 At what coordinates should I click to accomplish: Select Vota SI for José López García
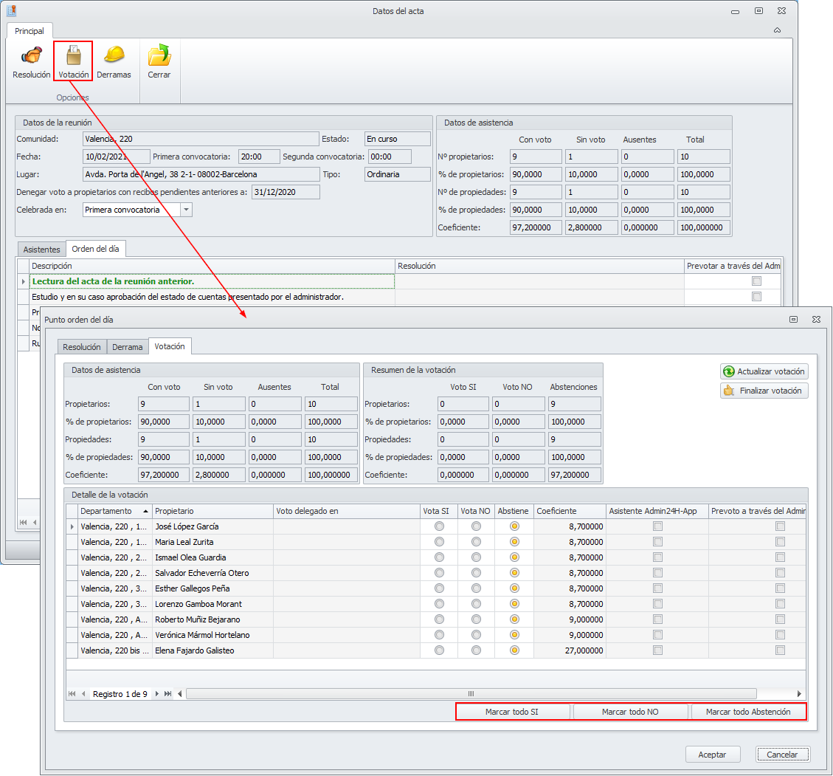tap(440, 526)
